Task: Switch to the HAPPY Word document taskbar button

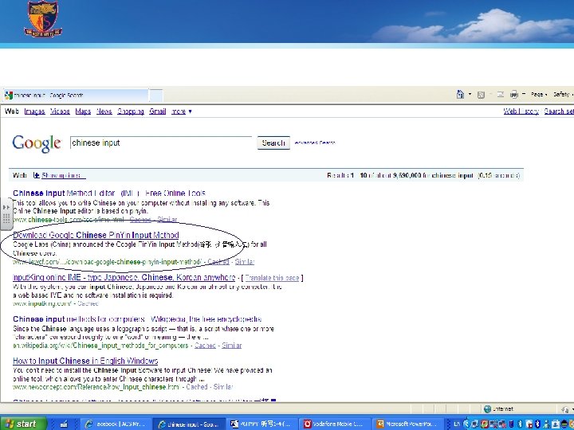Action: tap(261, 424)
